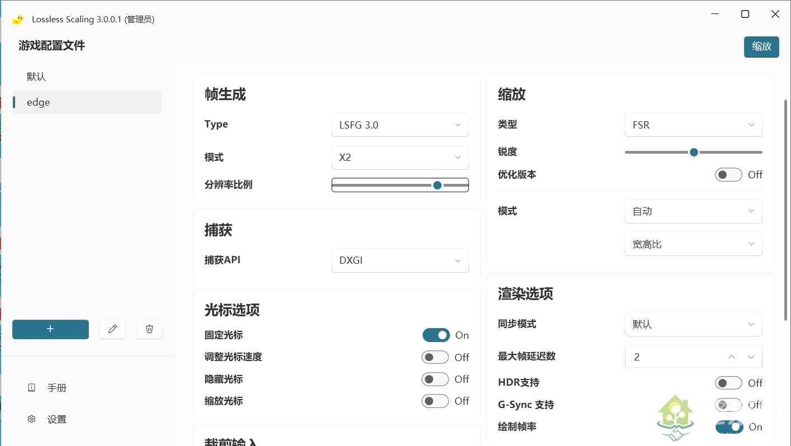Screen dimensions: 791x446
Task: Click the 缩放 scale button
Action: click(x=761, y=46)
